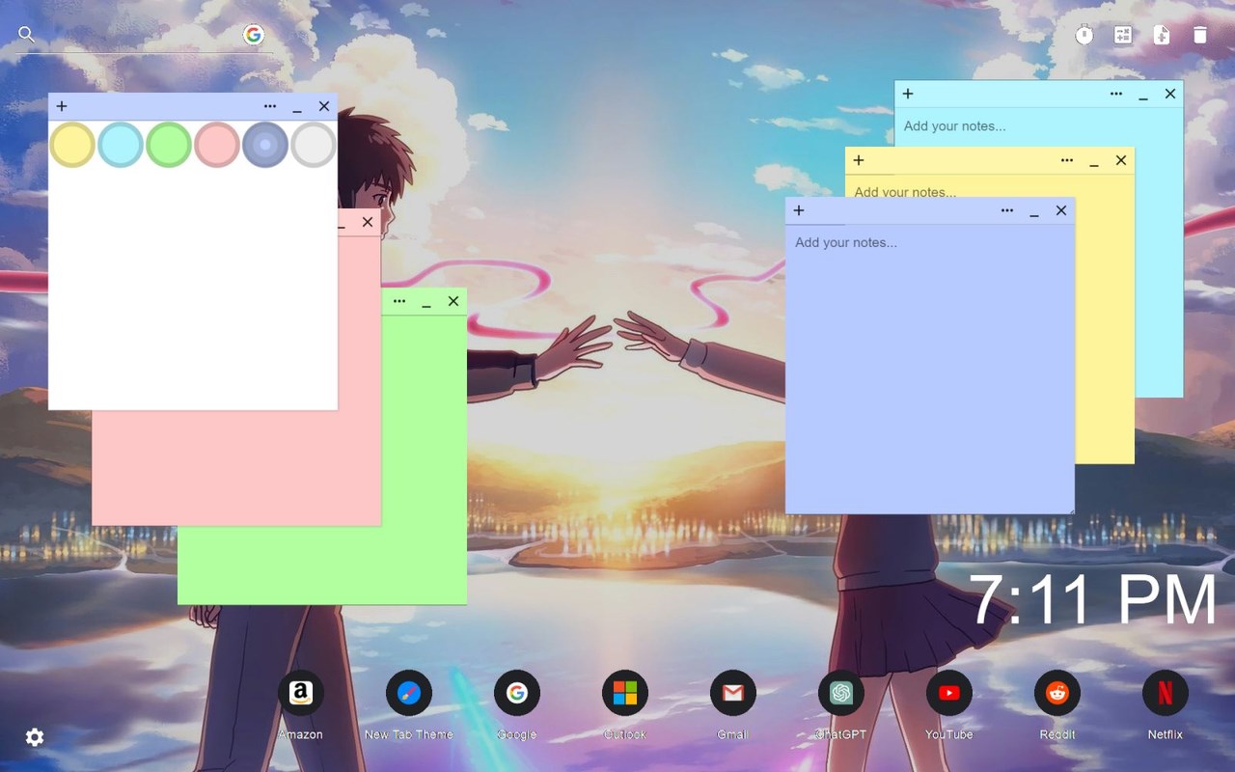Open the Google shortcut

[517, 693]
